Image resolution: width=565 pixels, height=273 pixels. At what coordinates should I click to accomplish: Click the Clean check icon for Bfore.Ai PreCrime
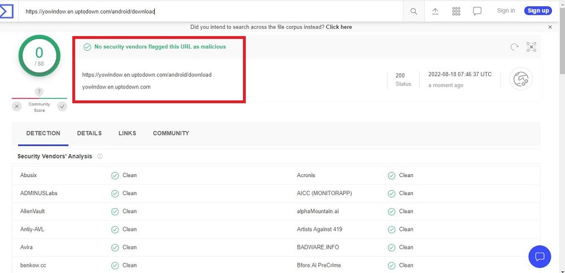tap(392, 266)
